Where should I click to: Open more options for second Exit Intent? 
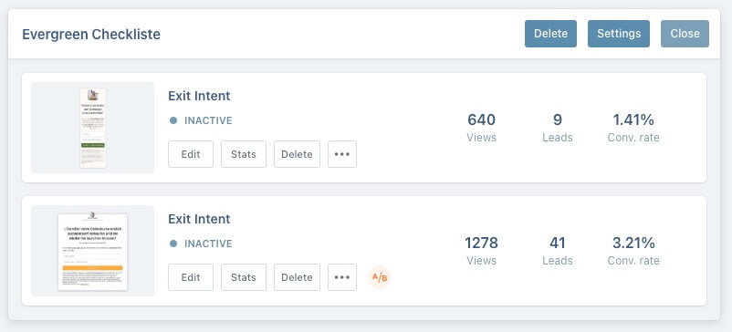[x=342, y=277]
